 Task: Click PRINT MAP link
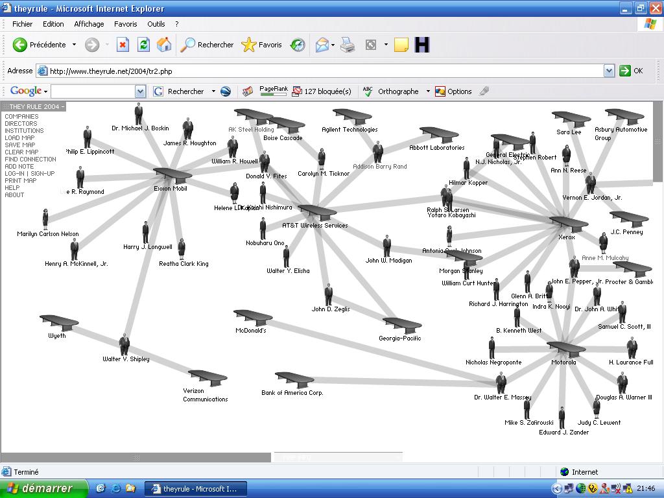coord(20,180)
